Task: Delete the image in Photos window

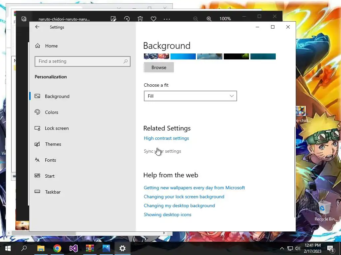Action: pyautogui.click(x=140, y=19)
